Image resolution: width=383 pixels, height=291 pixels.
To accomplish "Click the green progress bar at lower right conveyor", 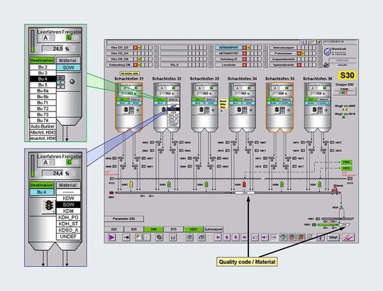I will coord(328,225).
